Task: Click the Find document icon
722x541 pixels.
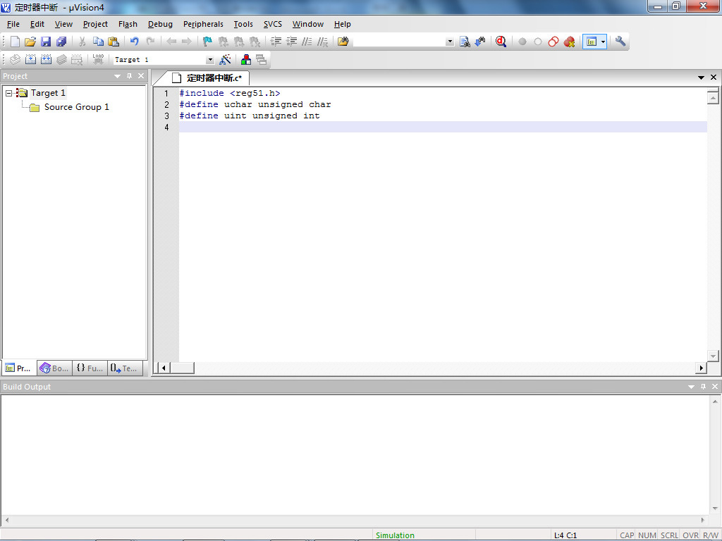Action: (465, 42)
